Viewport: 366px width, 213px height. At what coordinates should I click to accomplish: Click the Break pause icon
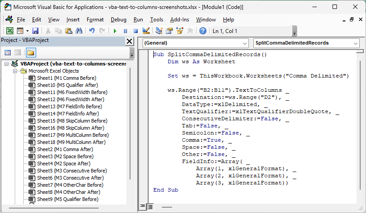point(125,31)
